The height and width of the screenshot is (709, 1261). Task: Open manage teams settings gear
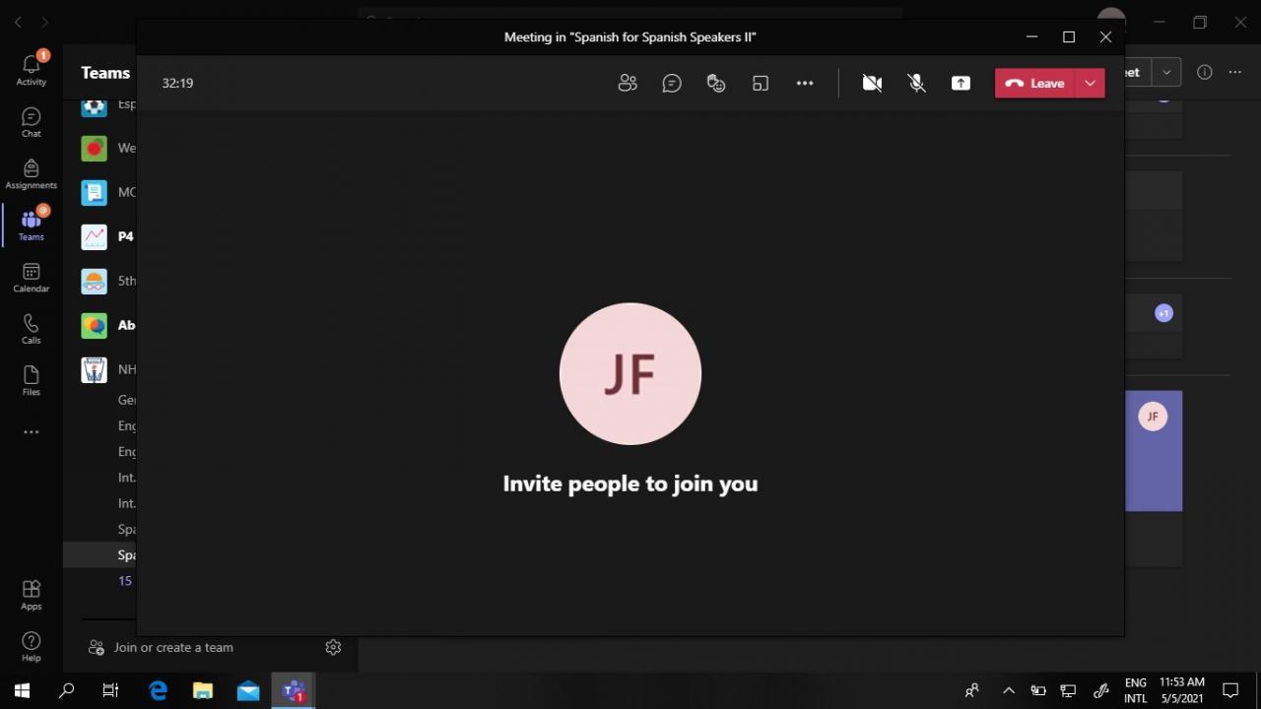click(333, 647)
